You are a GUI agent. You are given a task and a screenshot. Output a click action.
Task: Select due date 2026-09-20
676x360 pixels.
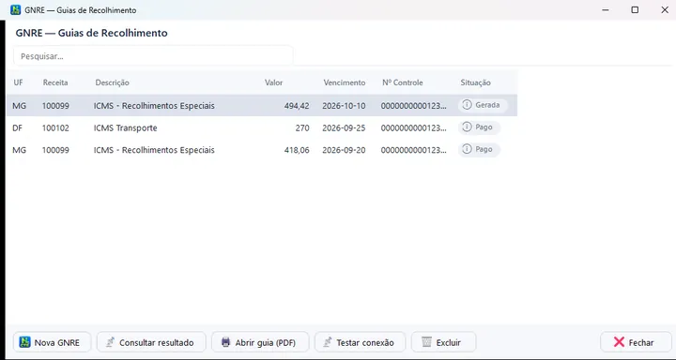click(344, 150)
